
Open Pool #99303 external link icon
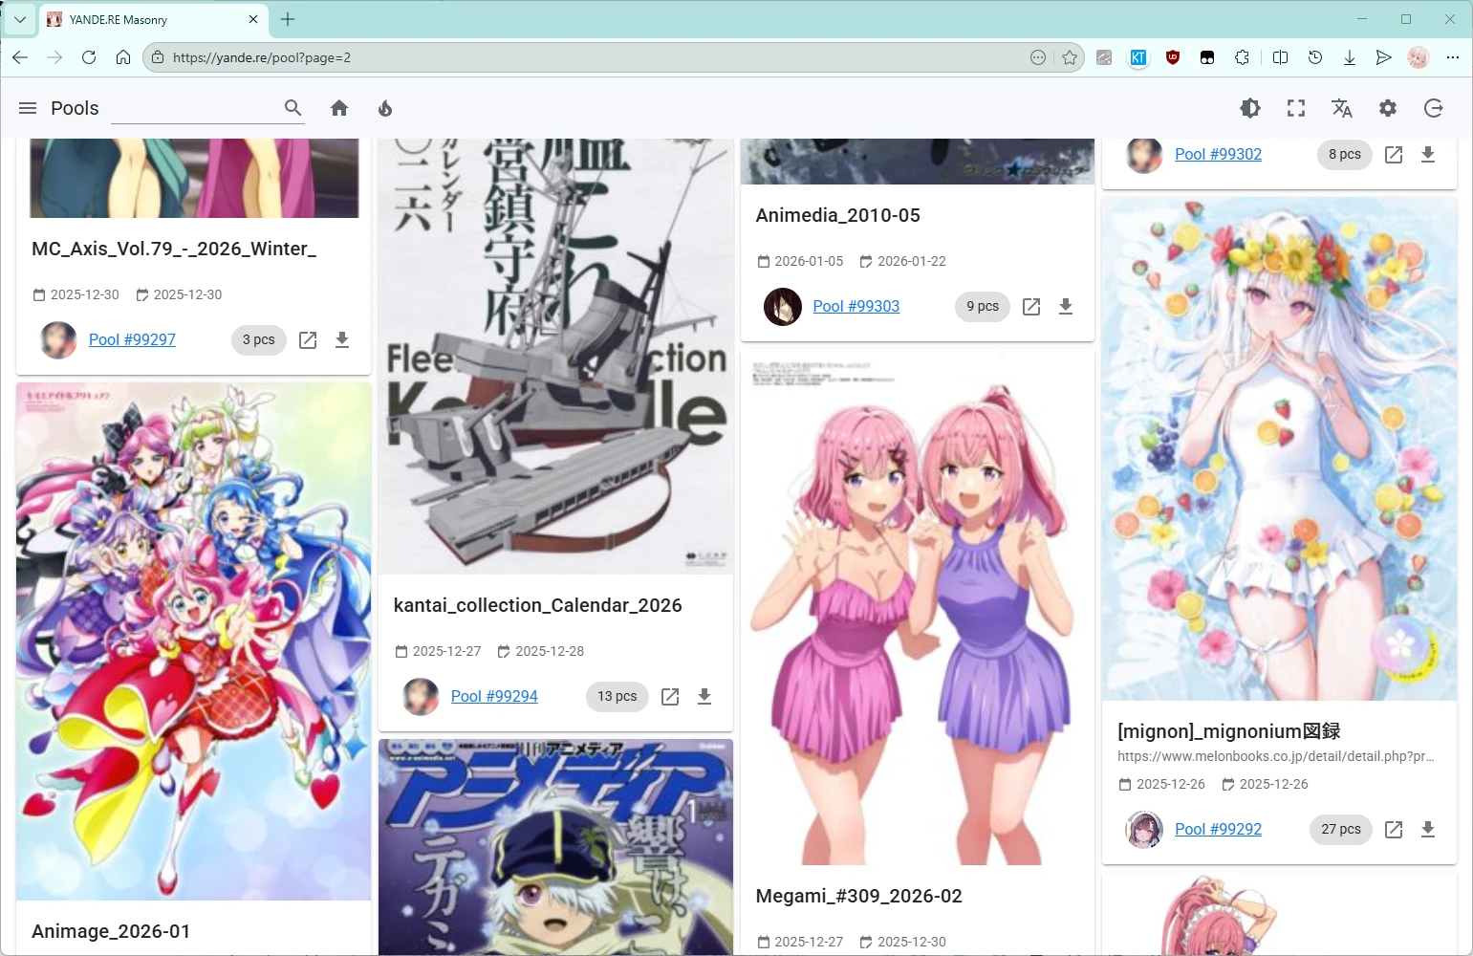tap(1031, 307)
